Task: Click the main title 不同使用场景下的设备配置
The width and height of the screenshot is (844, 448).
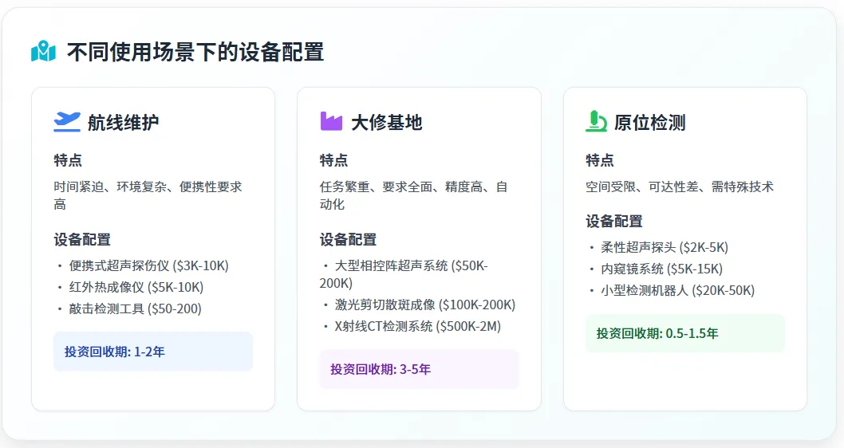Action: [x=195, y=53]
